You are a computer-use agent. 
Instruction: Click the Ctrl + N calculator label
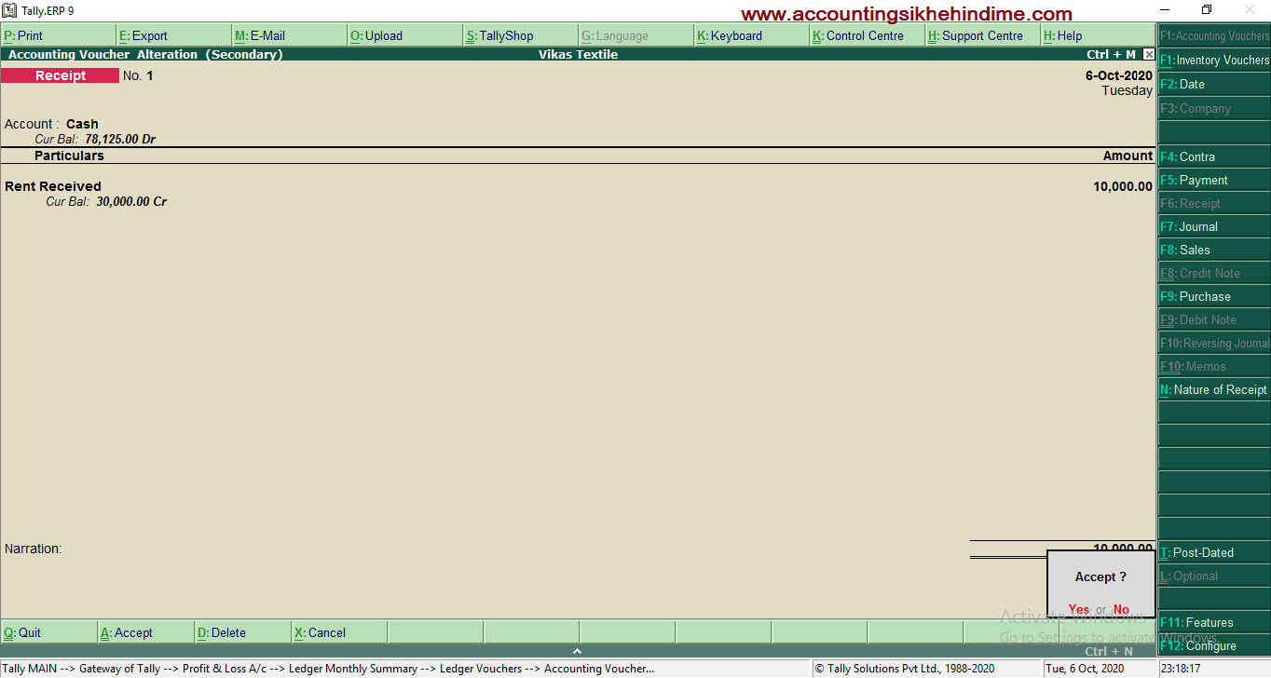[1109, 651]
